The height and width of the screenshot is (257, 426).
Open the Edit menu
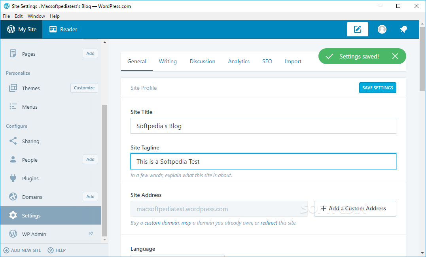tap(19, 16)
